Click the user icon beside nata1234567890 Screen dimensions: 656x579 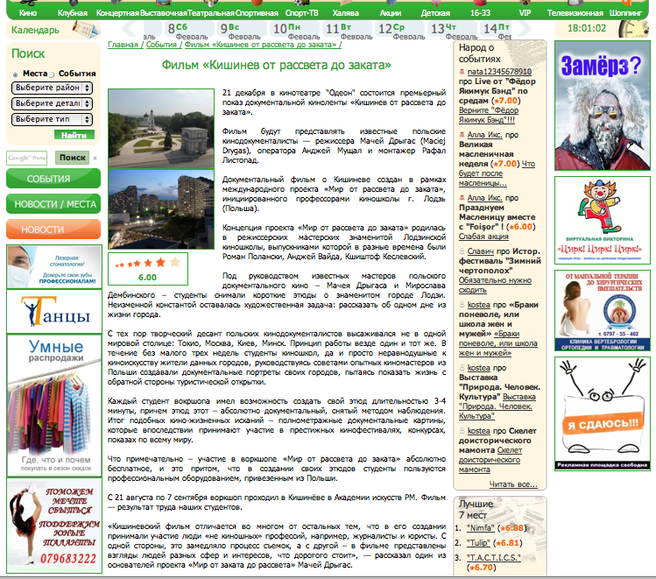pos(462,72)
